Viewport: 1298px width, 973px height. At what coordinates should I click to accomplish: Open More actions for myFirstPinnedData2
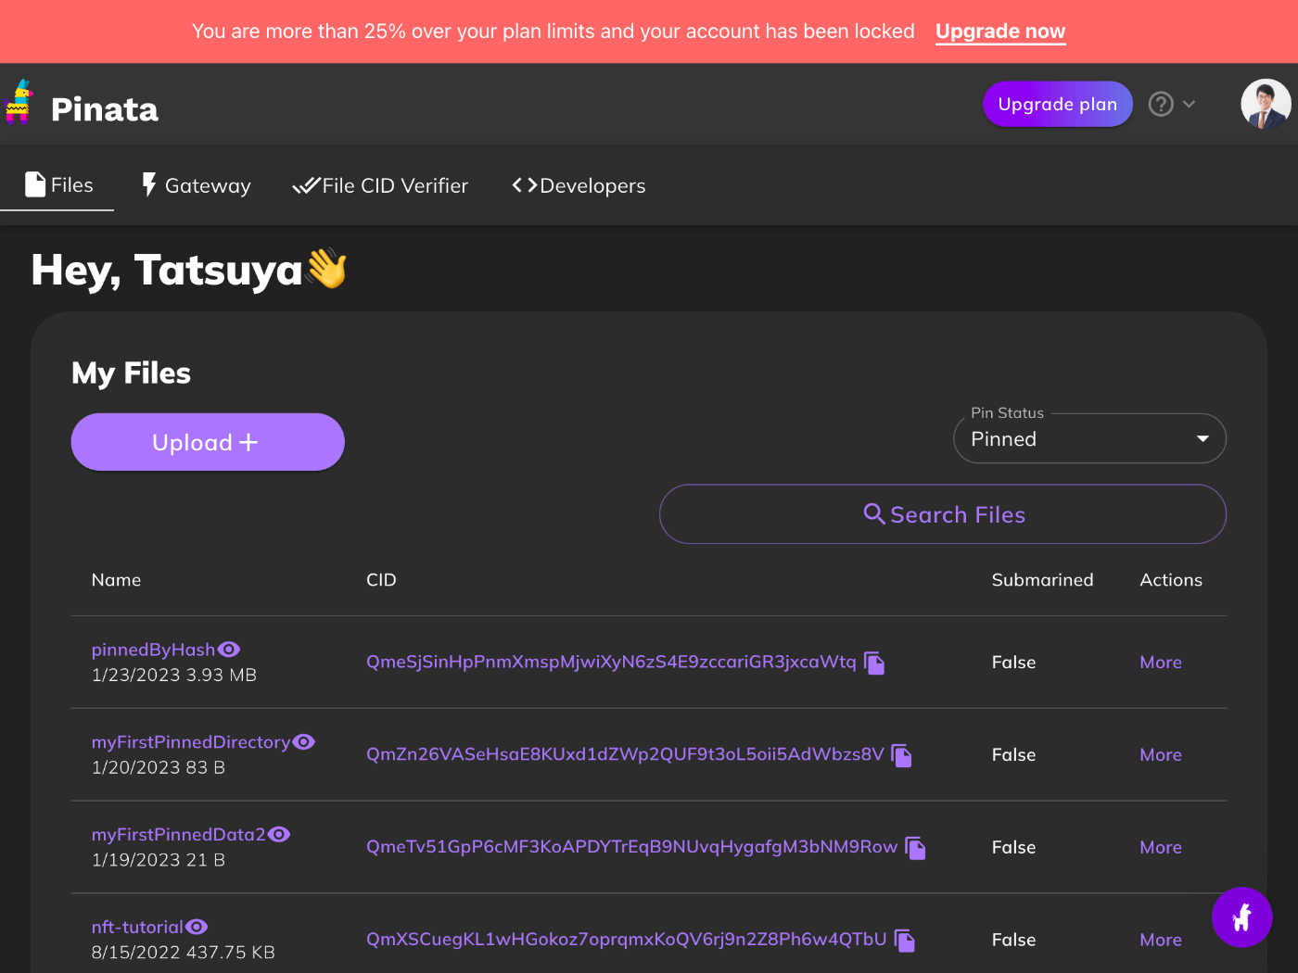pyautogui.click(x=1161, y=848)
